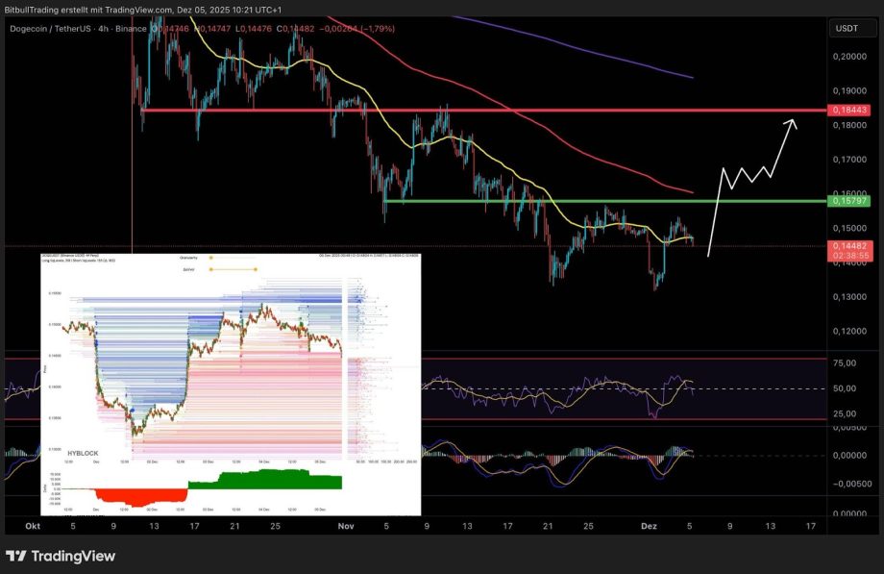Open the USDT currency selector
This screenshot has width=884, height=574.
coord(847,28)
